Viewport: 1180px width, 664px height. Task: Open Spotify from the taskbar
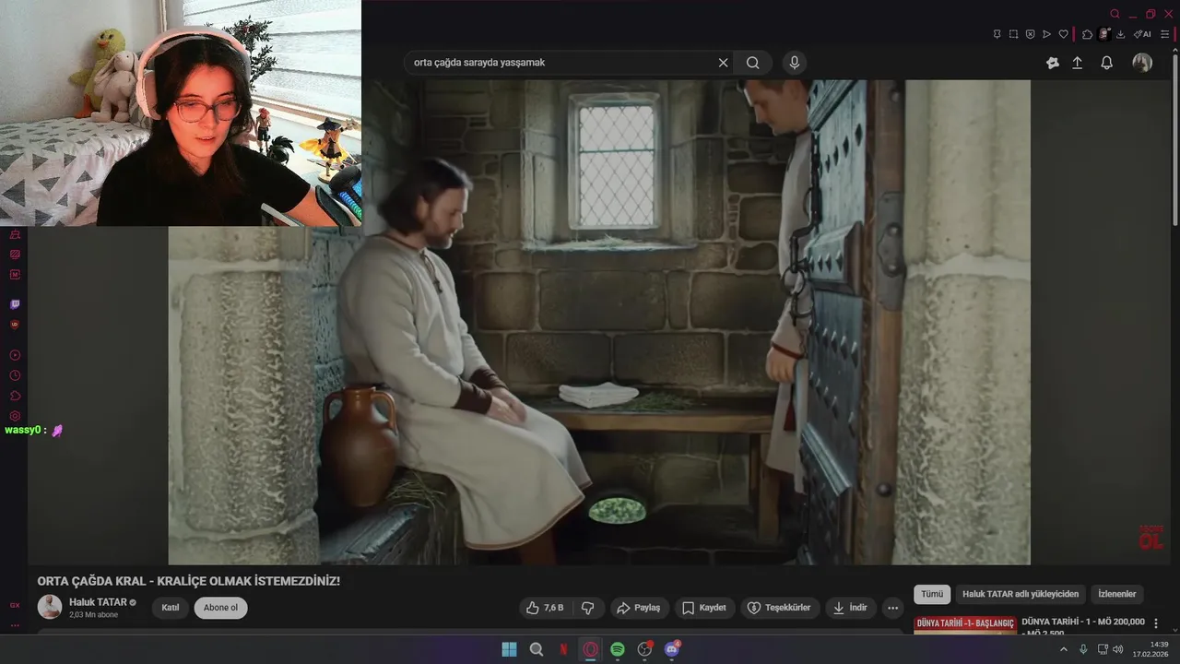coord(618,649)
